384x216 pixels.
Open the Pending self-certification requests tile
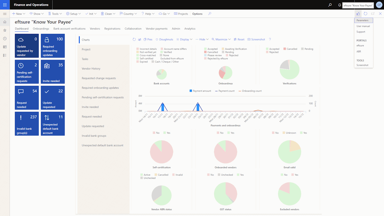pyautogui.click(x=27, y=72)
